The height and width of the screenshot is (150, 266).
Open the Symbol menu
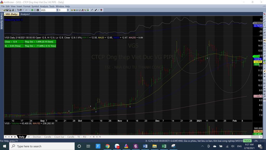click(35, 6)
